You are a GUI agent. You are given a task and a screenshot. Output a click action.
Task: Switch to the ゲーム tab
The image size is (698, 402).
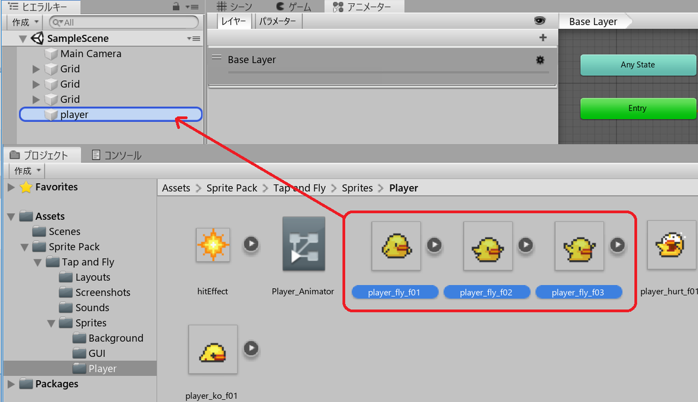pos(293,7)
